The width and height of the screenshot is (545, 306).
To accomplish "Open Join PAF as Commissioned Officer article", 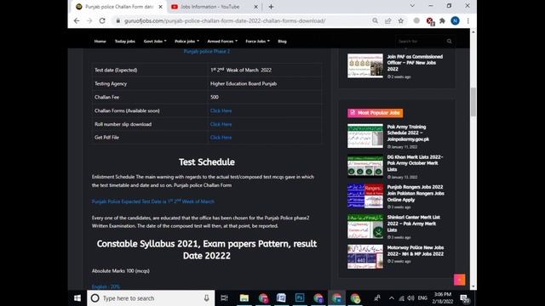I will tap(415, 63).
